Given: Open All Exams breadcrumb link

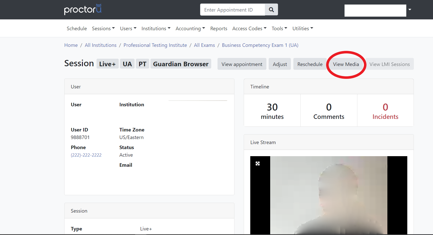Looking at the screenshot, I should click(204, 45).
